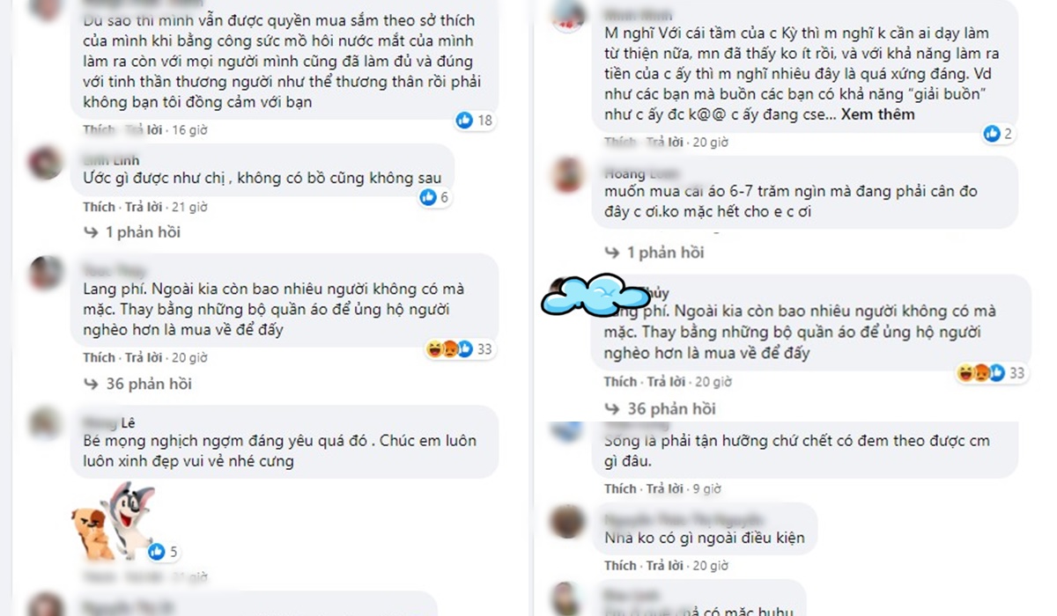Click the like icon with 2 reactions
This screenshot has height=616, width=1057.
(992, 134)
